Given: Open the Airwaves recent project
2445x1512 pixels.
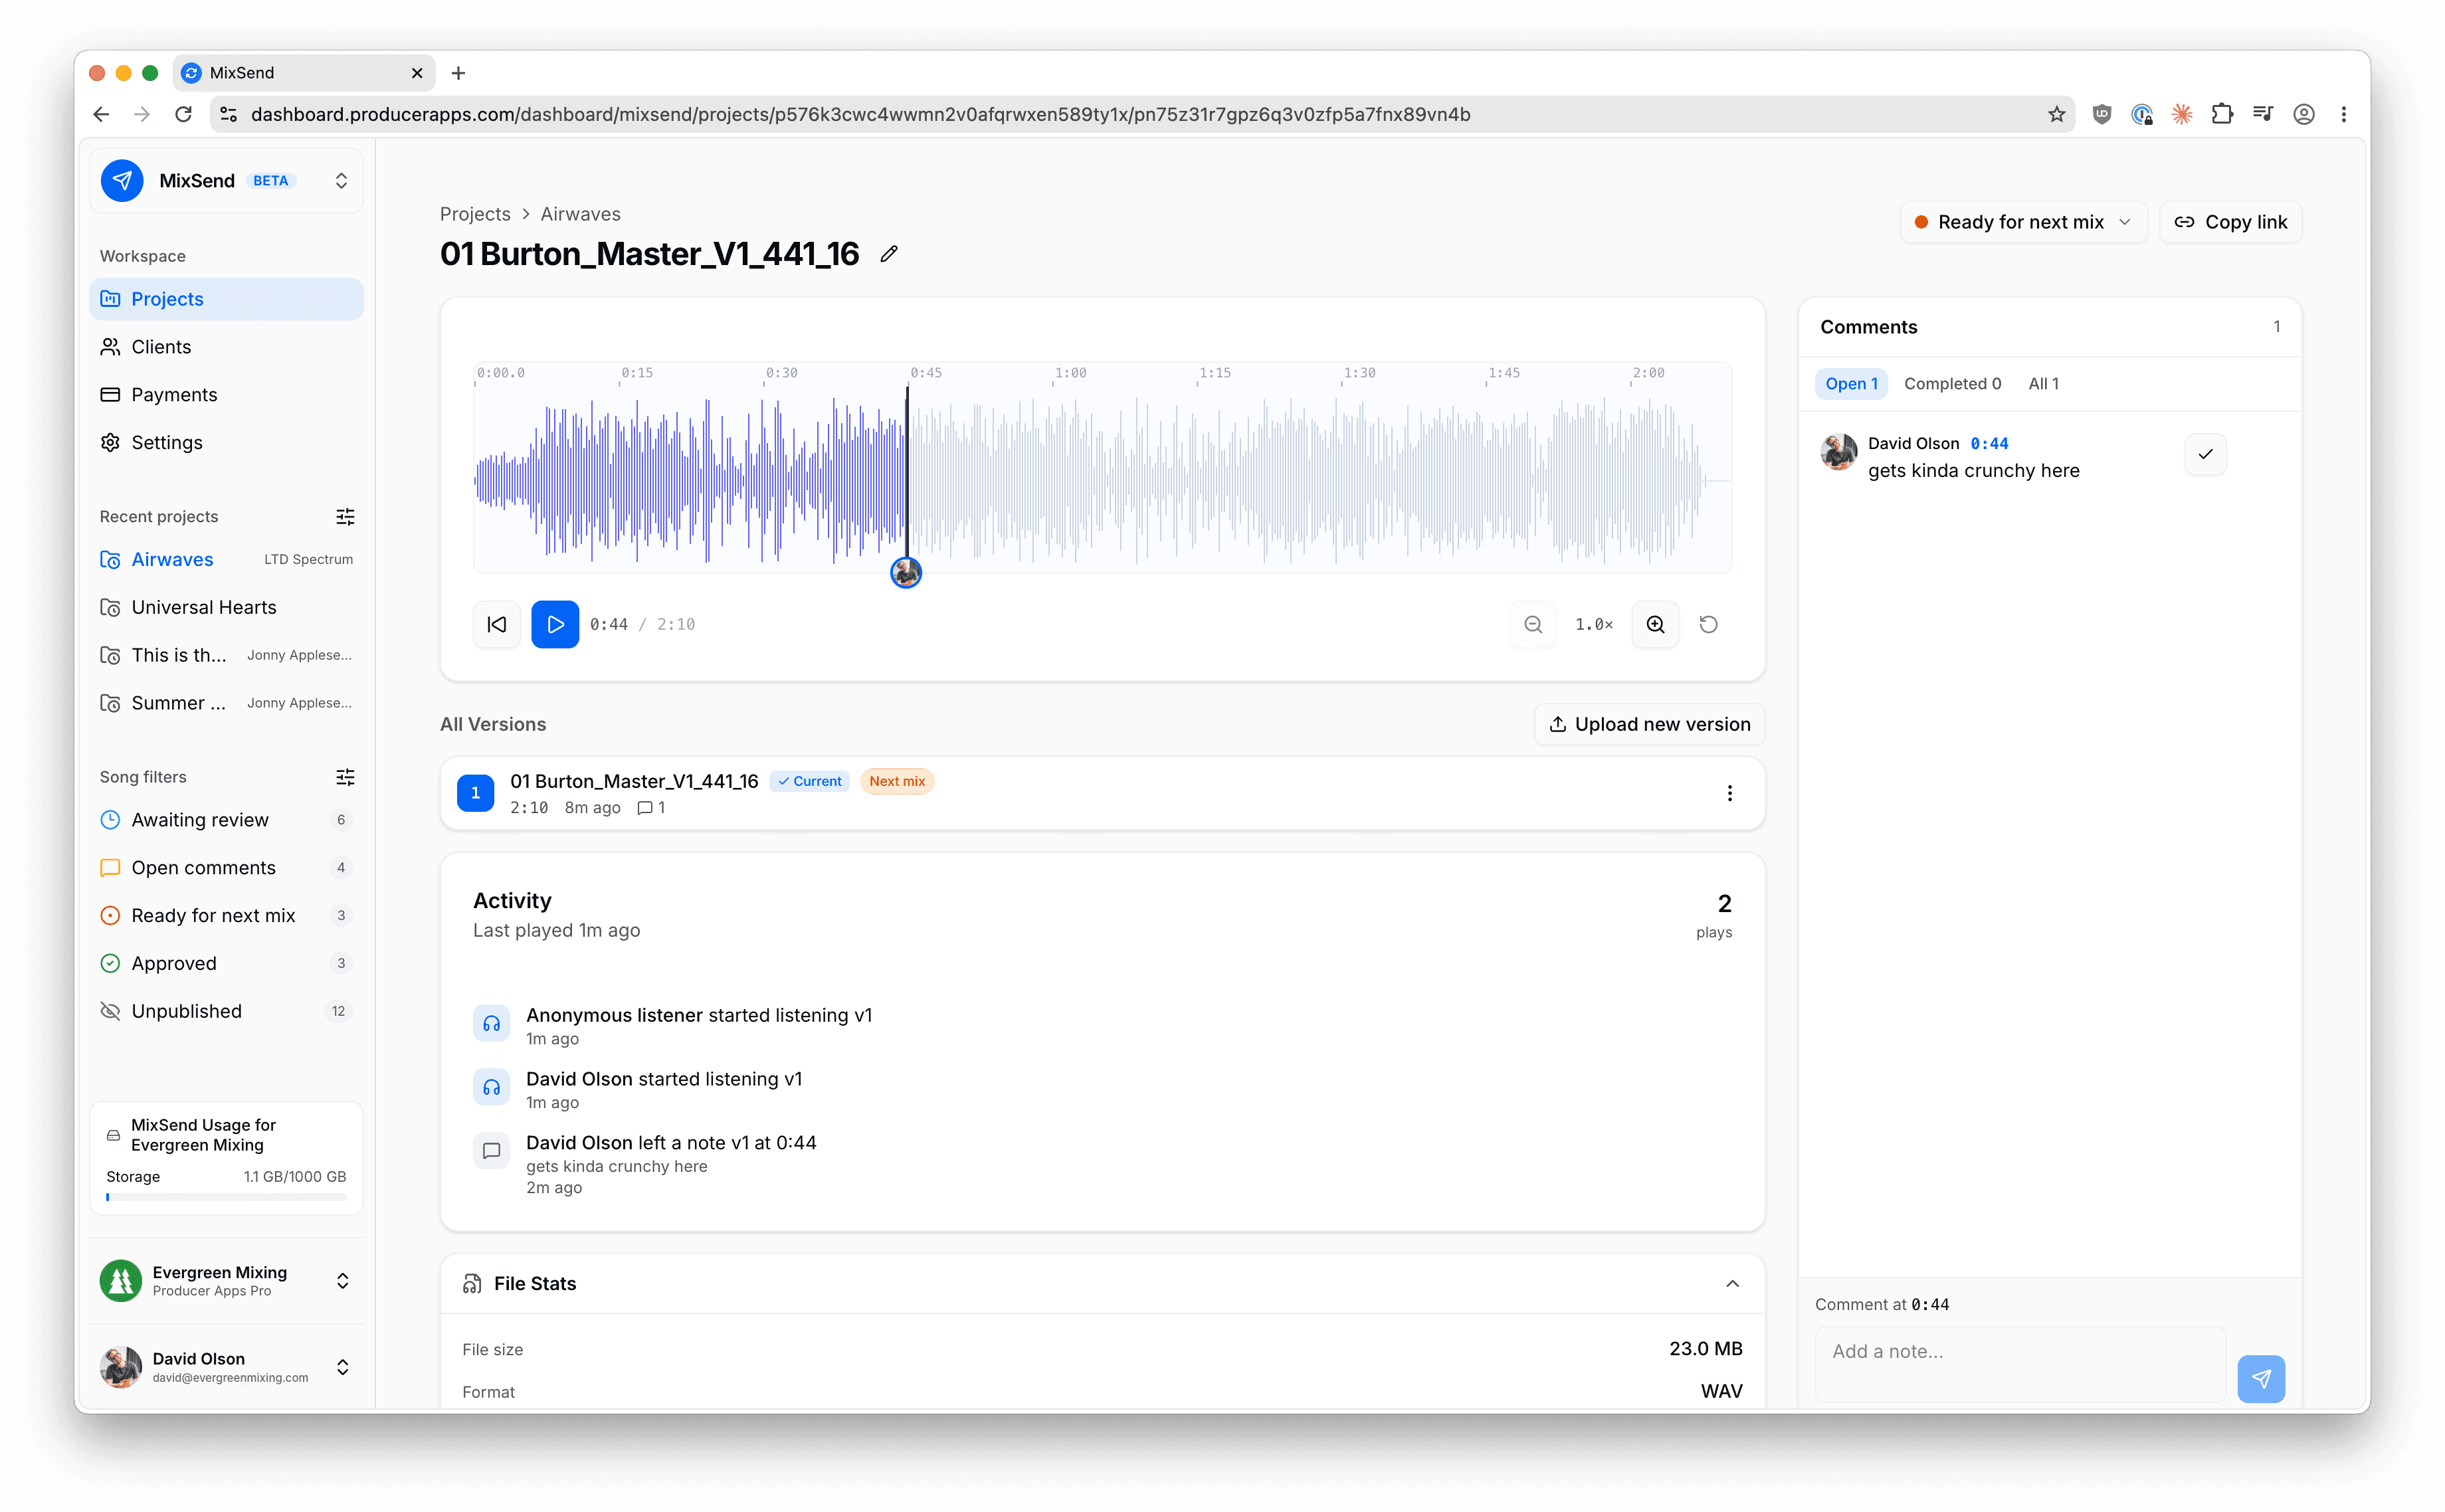Looking at the screenshot, I should pyautogui.click(x=226, y=560).
